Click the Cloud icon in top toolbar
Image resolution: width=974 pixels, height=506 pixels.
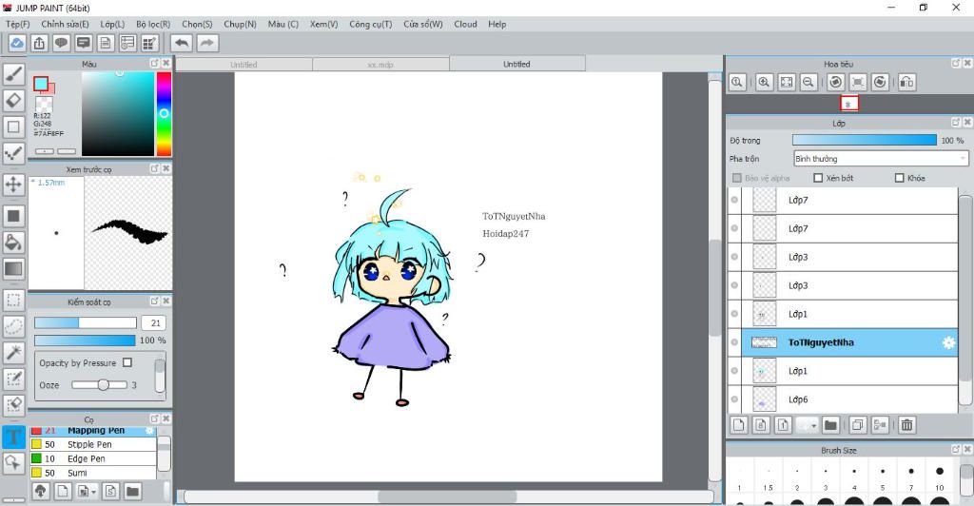(17, 43)
